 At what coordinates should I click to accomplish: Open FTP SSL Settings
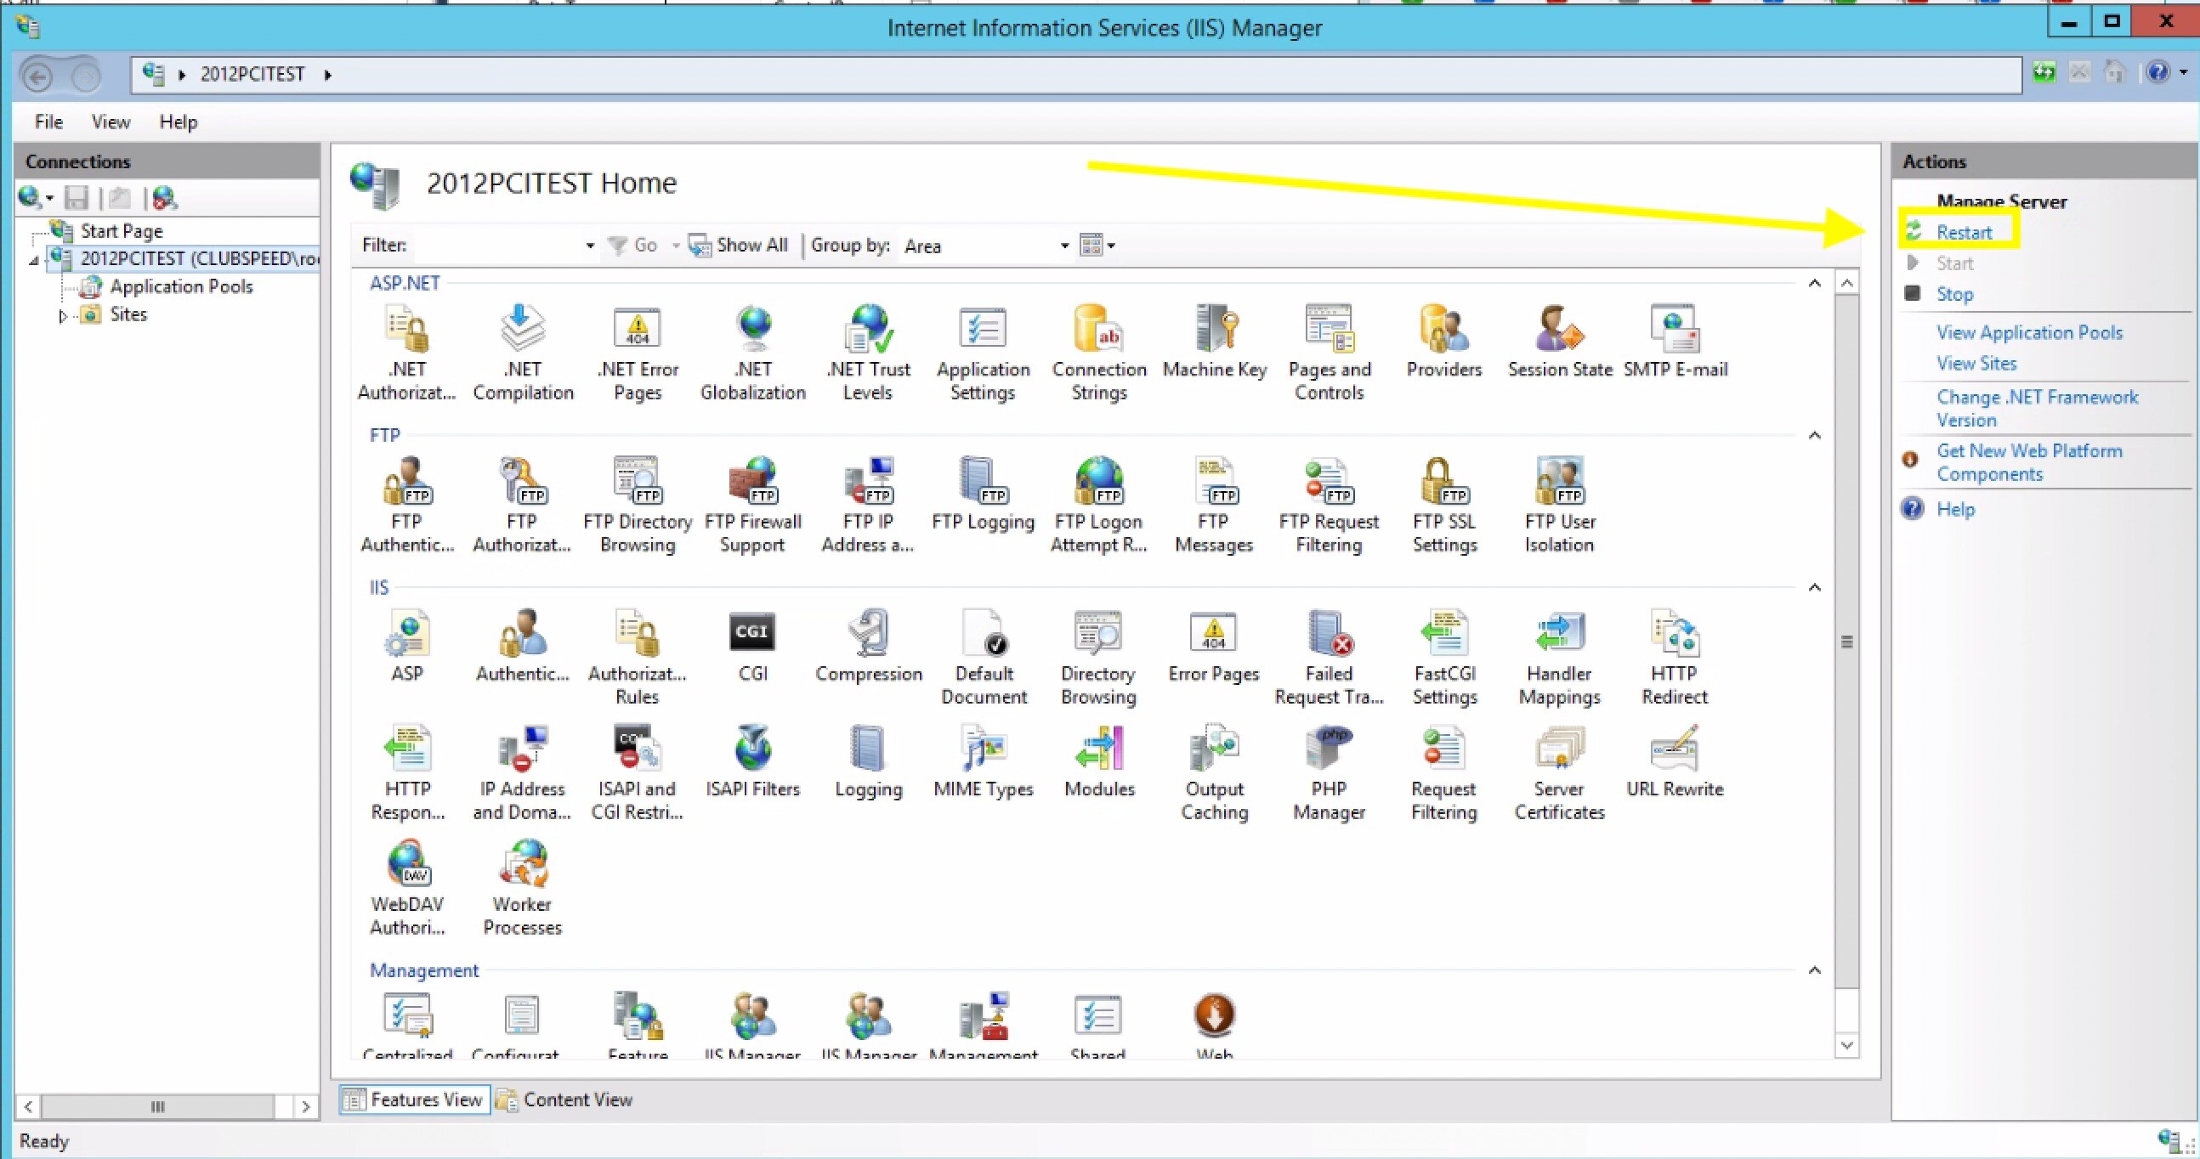[x=1444, y=506]
